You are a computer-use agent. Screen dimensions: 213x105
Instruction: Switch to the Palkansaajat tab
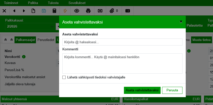coord(25,40)
